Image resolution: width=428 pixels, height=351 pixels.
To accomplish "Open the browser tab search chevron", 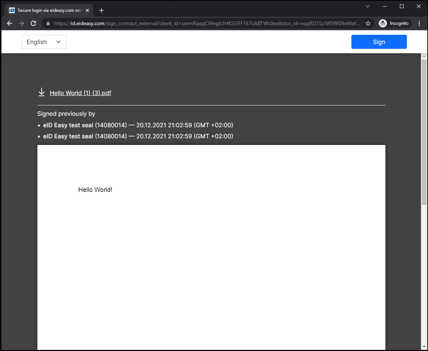I will coord(367,6).
